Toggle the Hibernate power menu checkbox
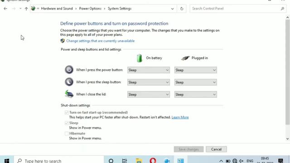This screenshot has width=290, height=163. [67, 134]
